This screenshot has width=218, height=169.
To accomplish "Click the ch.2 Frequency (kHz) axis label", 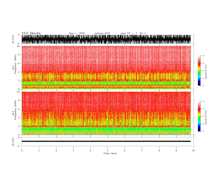I will tap(14, 110).
